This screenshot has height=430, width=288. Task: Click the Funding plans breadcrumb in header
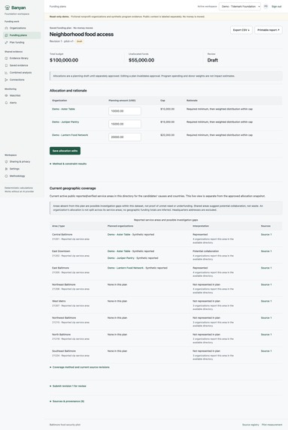click(x=58, y=6)
